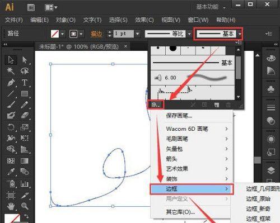Click the stroke swatch in control bar

tap(73, 34)
